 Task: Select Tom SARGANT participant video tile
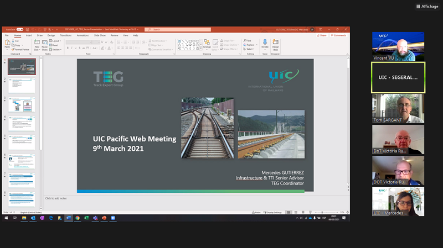click(x=398, y=108)
